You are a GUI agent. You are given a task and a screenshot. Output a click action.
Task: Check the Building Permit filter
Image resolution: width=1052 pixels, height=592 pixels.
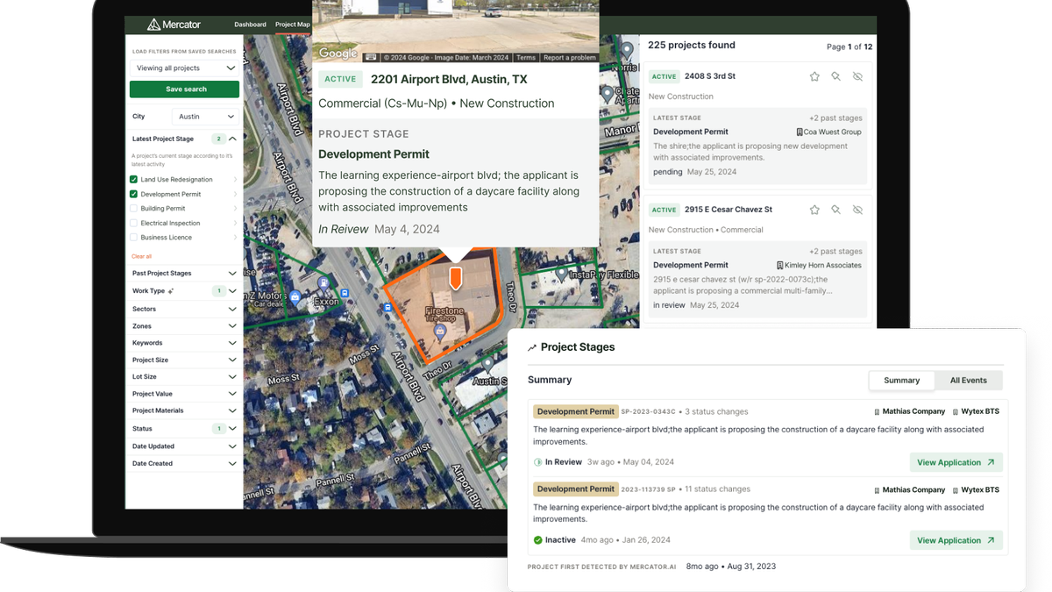click(134, 208)
